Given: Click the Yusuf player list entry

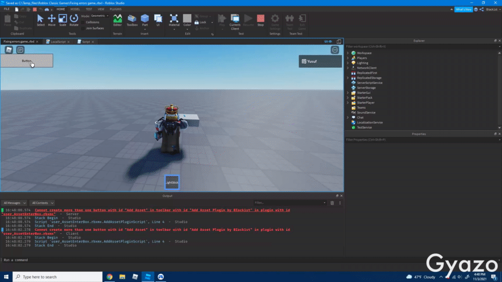Looking at the screenshot, I should (x=320, y=61).
